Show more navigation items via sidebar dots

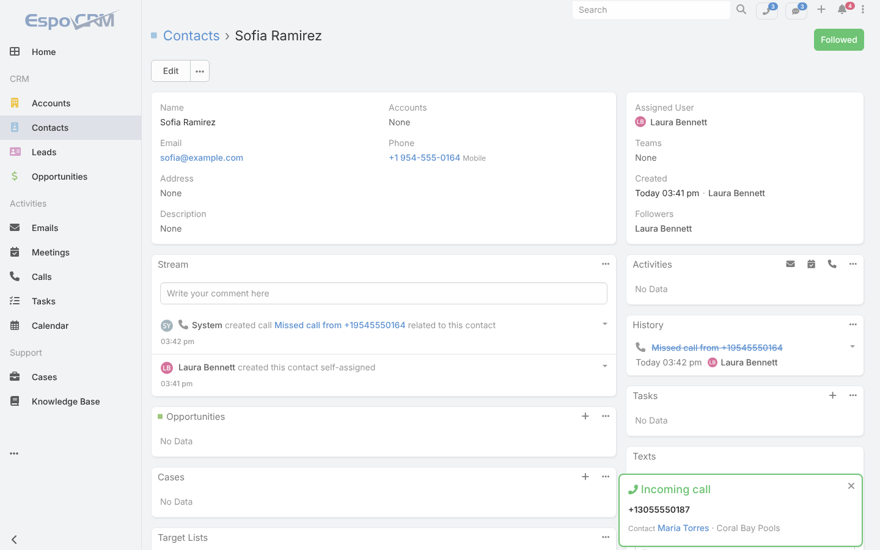[14, 453]
